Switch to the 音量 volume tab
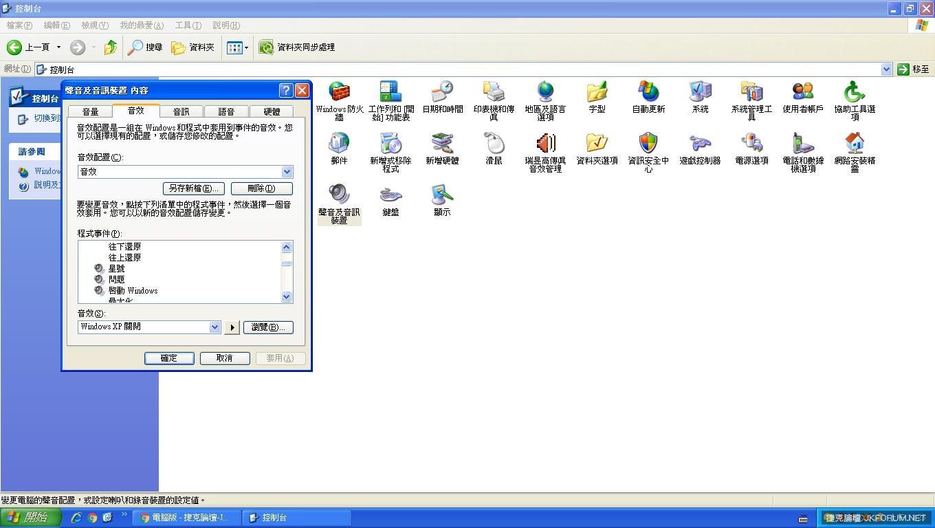 (x=90, y=111)
